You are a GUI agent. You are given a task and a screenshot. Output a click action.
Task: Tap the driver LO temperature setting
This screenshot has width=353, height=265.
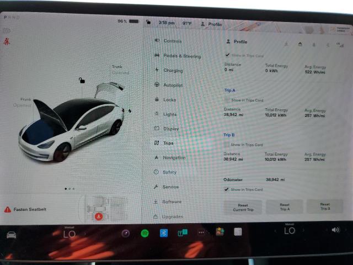click(x=69, y=234)
